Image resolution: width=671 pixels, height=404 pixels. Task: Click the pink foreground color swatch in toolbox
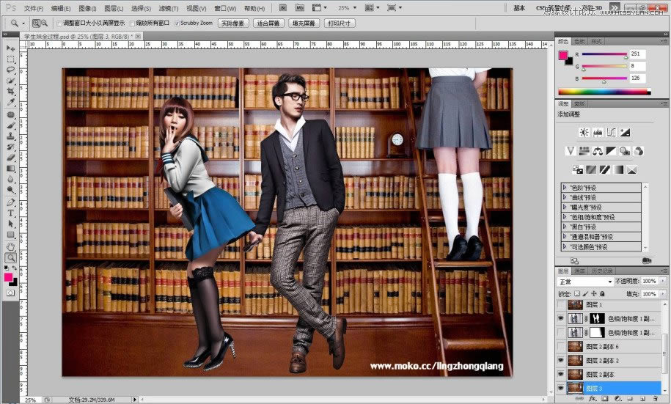[9, 277]
